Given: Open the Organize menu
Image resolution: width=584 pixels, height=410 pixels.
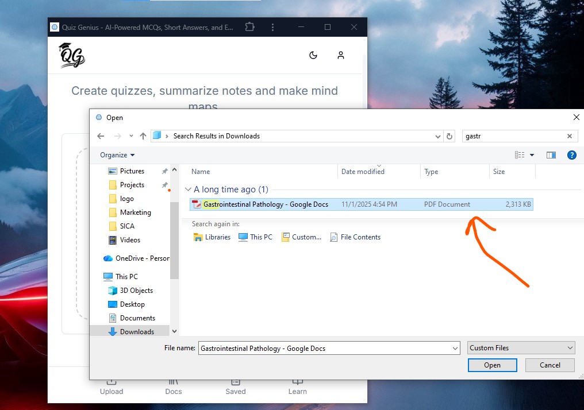Looking at the screenshot, I should tap(117, 155).
